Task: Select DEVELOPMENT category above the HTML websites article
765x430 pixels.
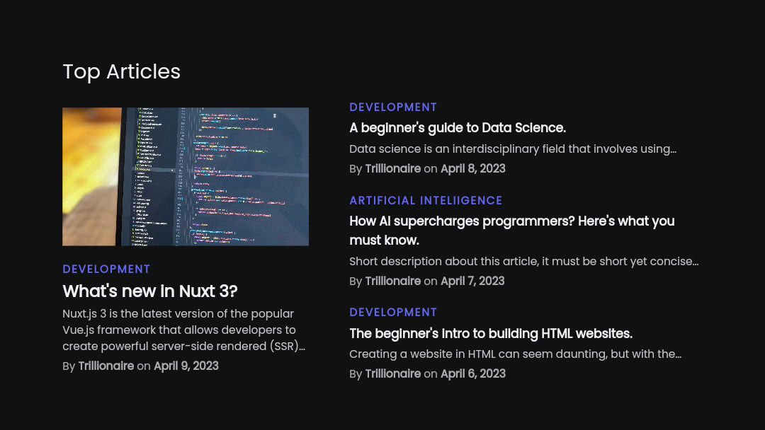Action: pos(393,313)
